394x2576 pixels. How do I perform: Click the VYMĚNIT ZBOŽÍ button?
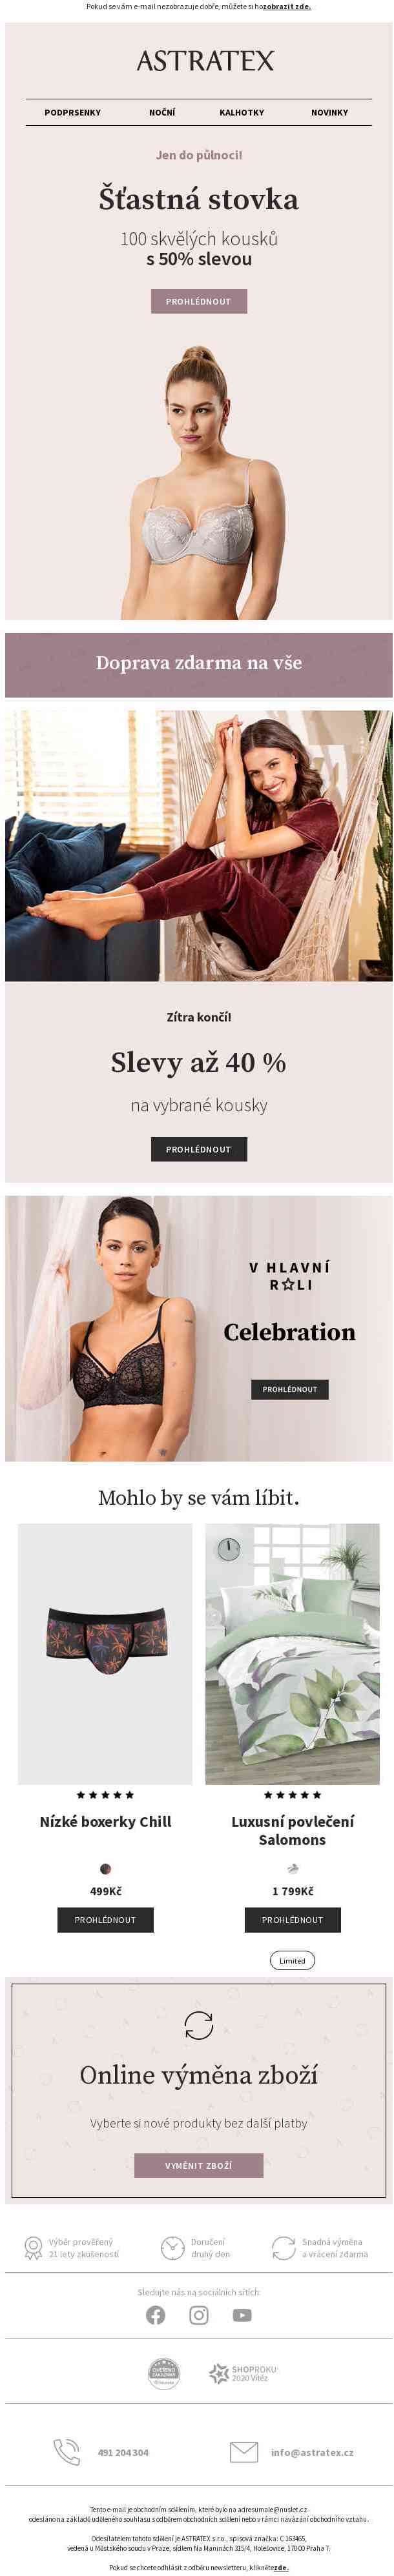click(x=199, y=2165)
